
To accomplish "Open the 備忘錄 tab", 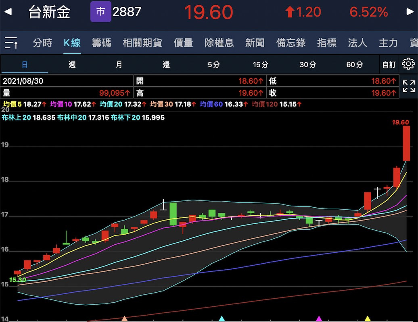I will point(291,43).
